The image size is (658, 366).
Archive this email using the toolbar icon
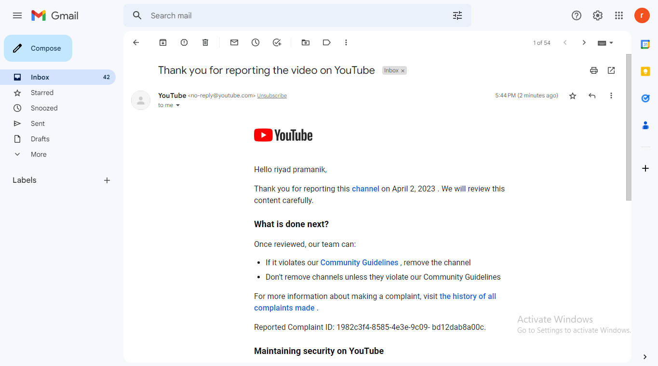coord(163,42)
